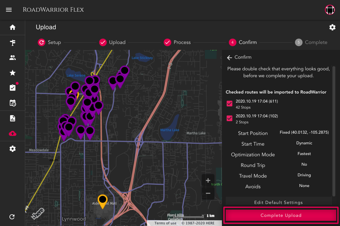Select the cloud upload sidebar icon

point(13,133)
